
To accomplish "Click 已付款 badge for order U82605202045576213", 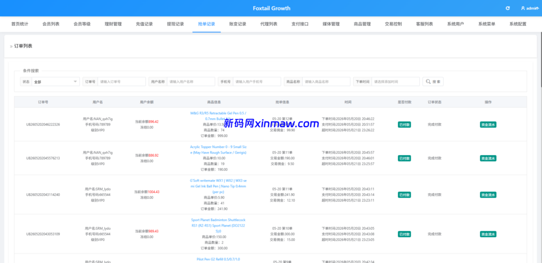I will click(x=404, y=158).
